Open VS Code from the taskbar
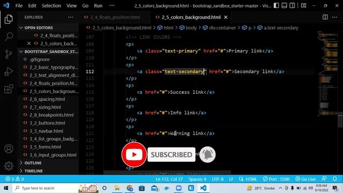The height and width of the screenshot is (193, 343). [203, 188]
